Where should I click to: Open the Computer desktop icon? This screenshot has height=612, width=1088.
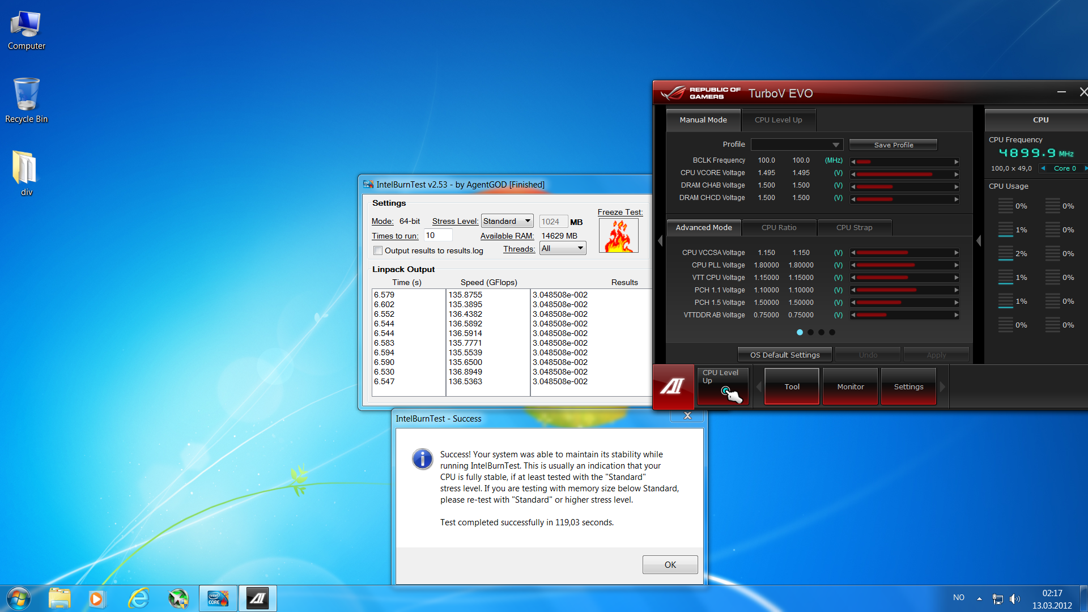(26, 31)
